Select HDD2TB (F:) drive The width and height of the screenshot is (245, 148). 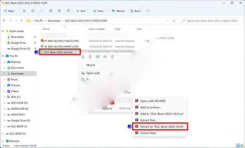[x=18, y=115]
